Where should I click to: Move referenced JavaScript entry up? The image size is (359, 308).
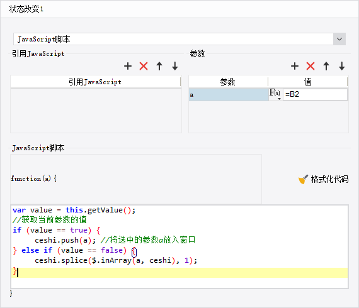[x=159, y=66]
